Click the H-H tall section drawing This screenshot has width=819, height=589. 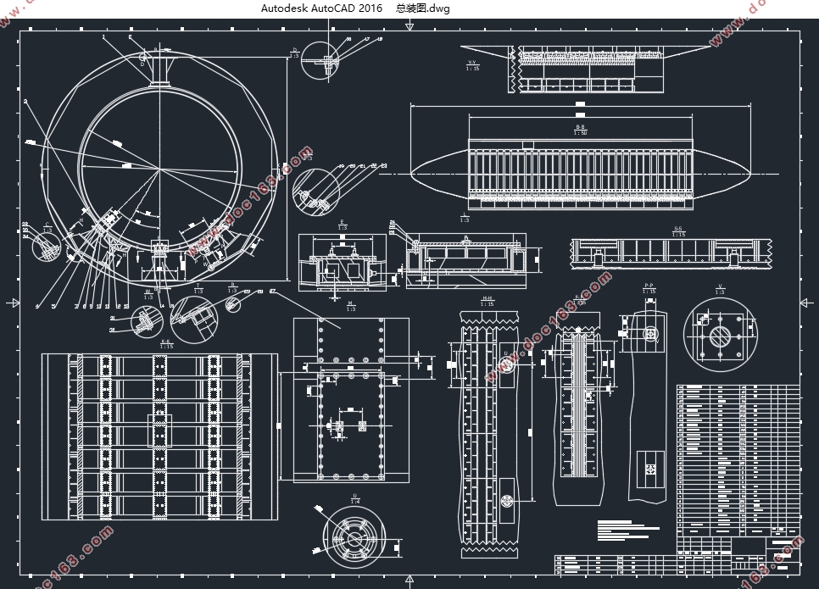tap(490, 435)
